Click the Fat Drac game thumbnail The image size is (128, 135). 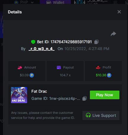coord(19,95)
